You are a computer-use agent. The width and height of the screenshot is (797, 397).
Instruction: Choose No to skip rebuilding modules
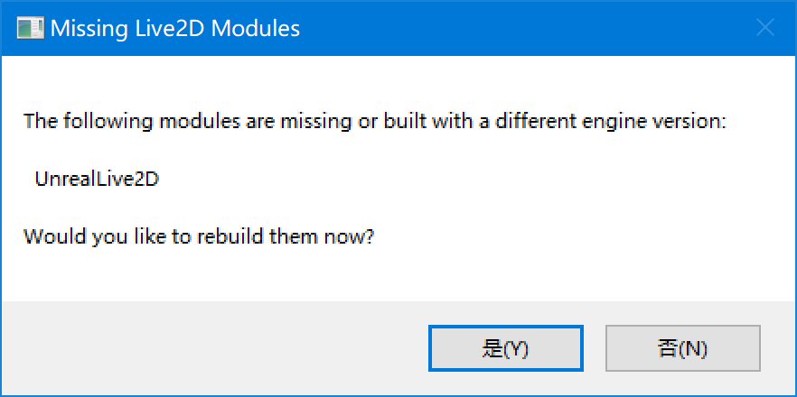682,348
